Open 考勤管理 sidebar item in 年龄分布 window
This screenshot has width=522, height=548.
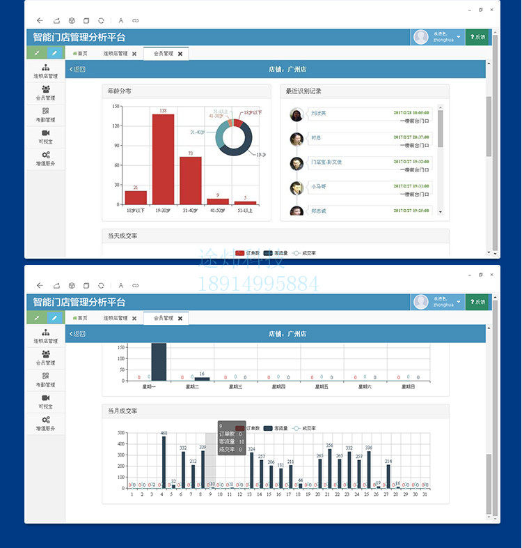point(46,115)
